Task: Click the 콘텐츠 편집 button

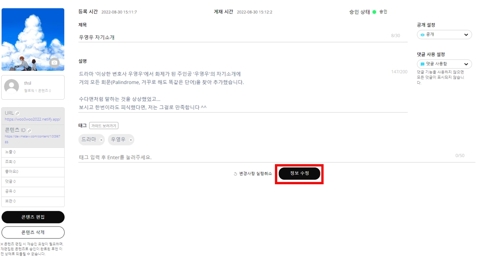Action: (x=33, y=217)
